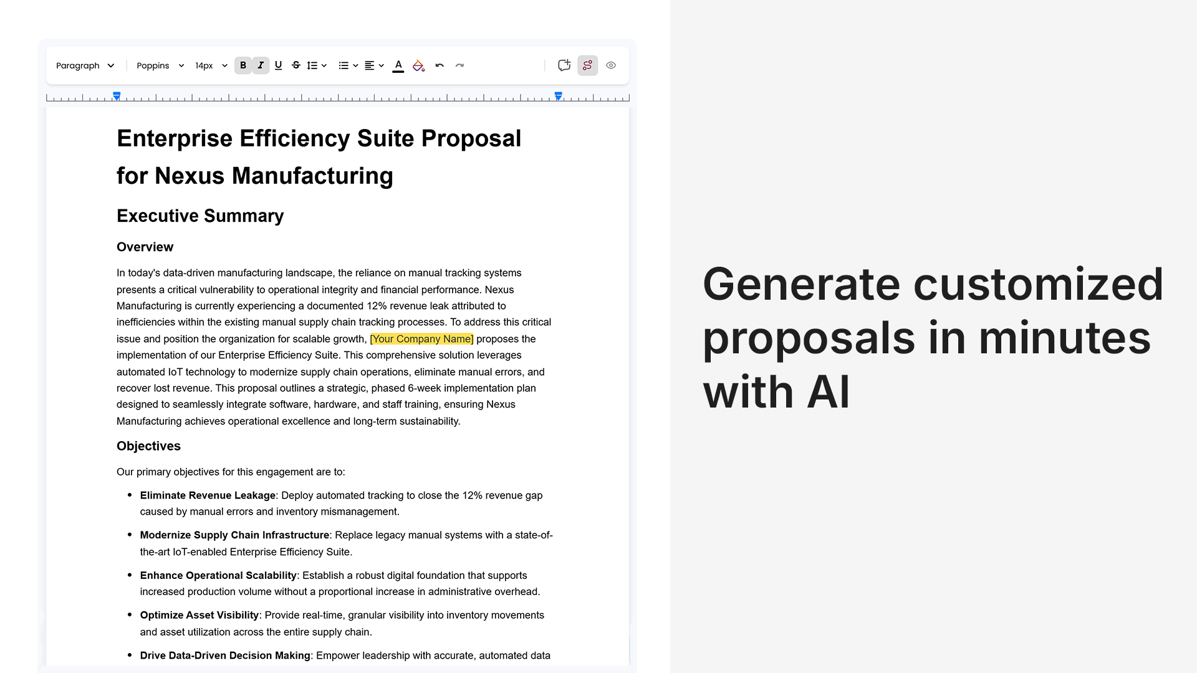This screenshot has width=1197, height=673.
Task: Apply underline to text
Action: [x=278, y=65]
